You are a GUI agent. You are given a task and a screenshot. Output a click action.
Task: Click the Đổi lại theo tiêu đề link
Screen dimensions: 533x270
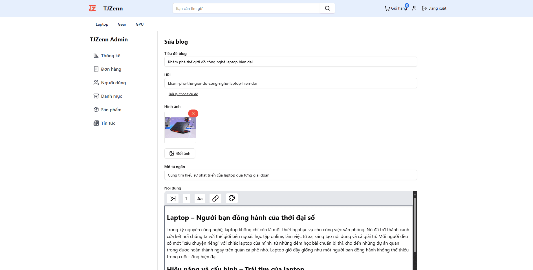(x=183, y=94)
